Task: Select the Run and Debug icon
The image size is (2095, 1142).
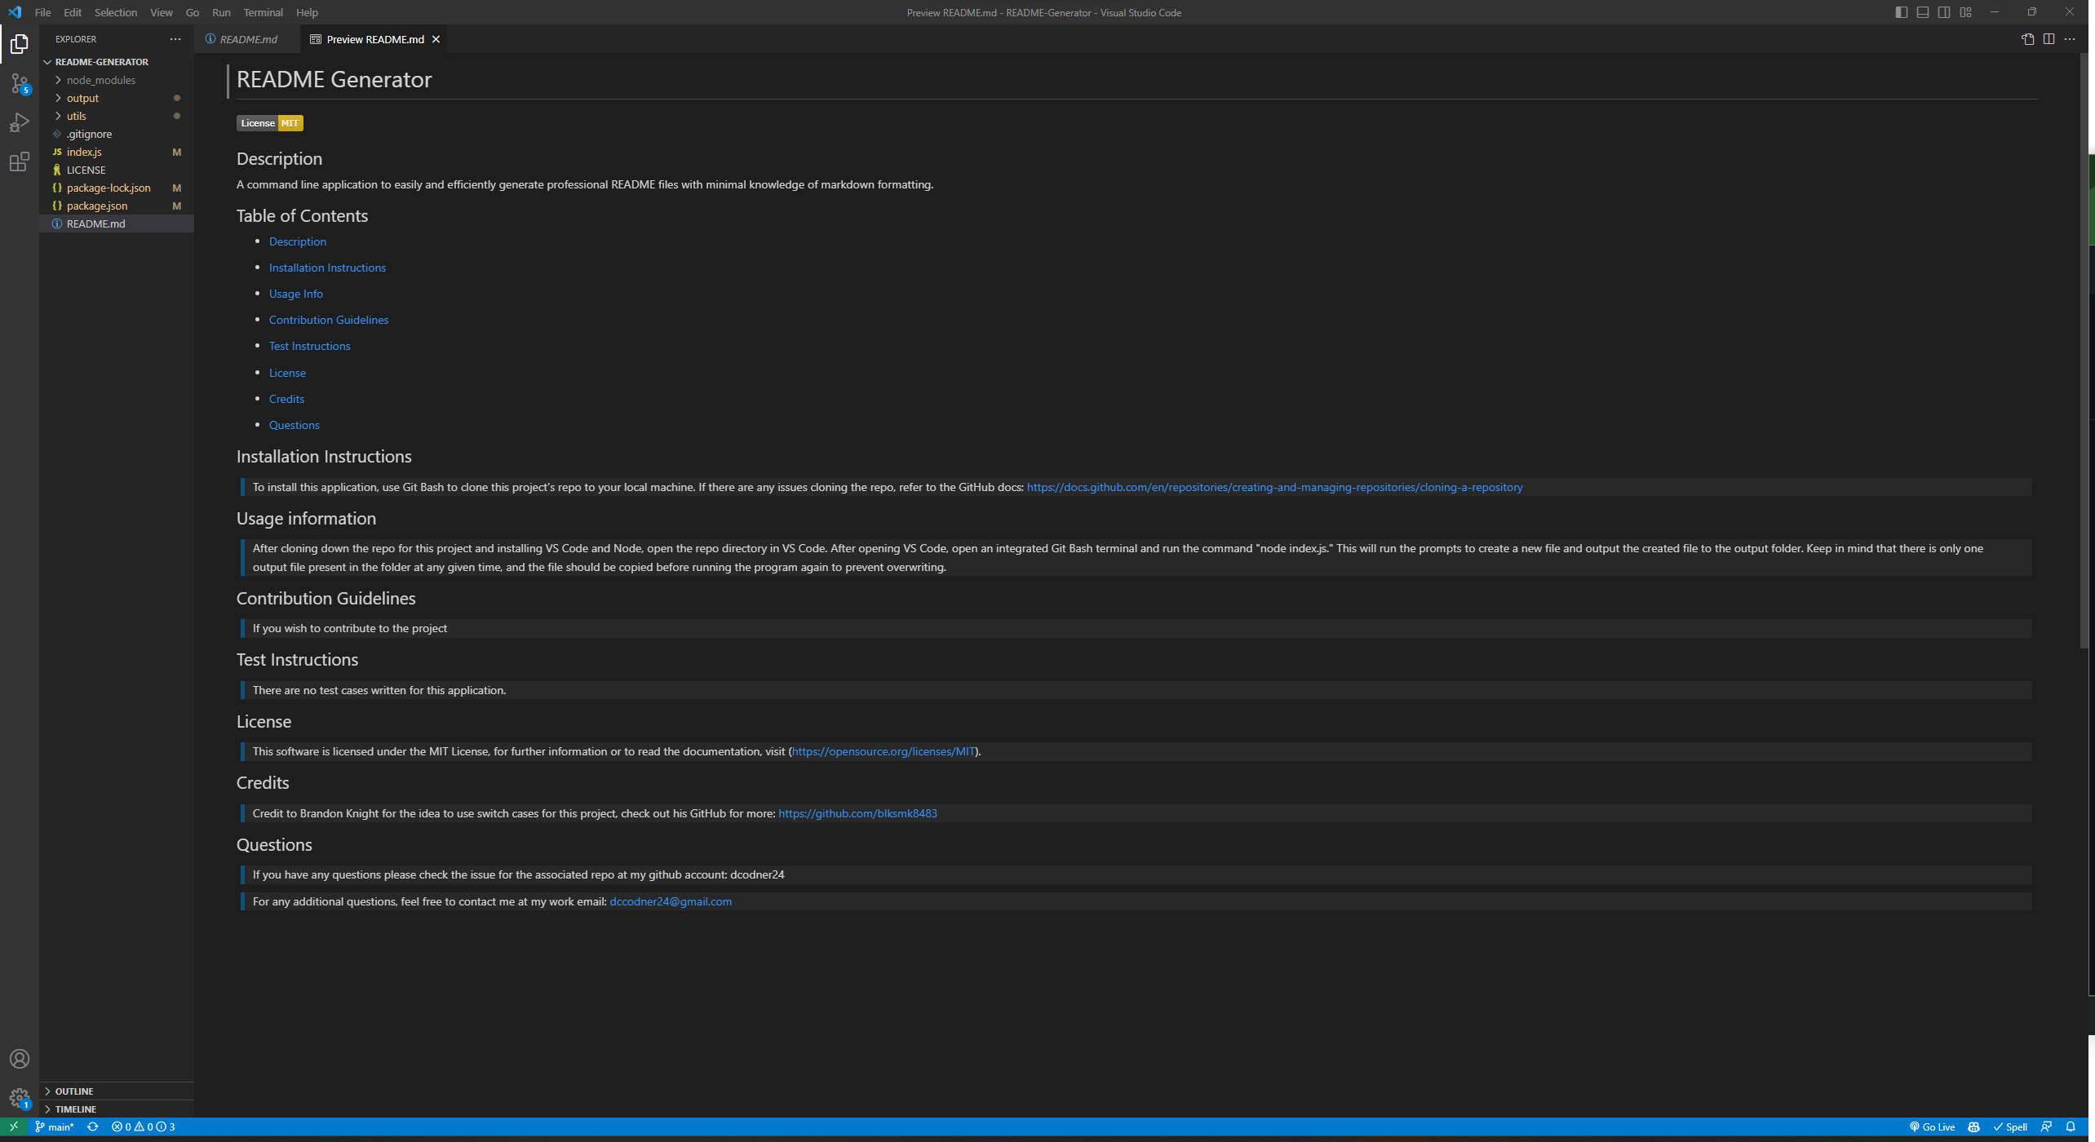Action: pos(20,122)
